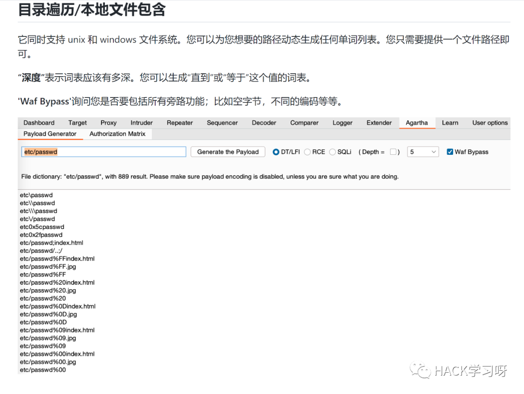Select payload line etc/passwd%FF
Screen dimensions: 524x394
[43, 275]
